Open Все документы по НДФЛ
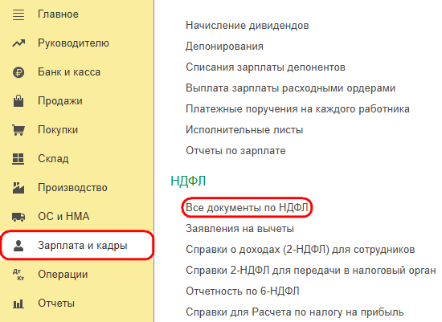Image resolution: width=442 pixels, height=322 pixels. point(247,208)
